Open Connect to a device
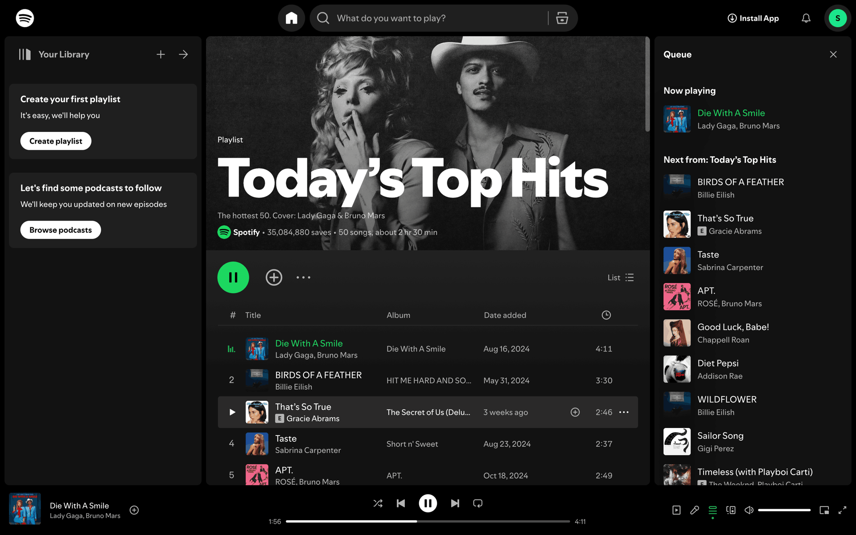 [731, 510]
